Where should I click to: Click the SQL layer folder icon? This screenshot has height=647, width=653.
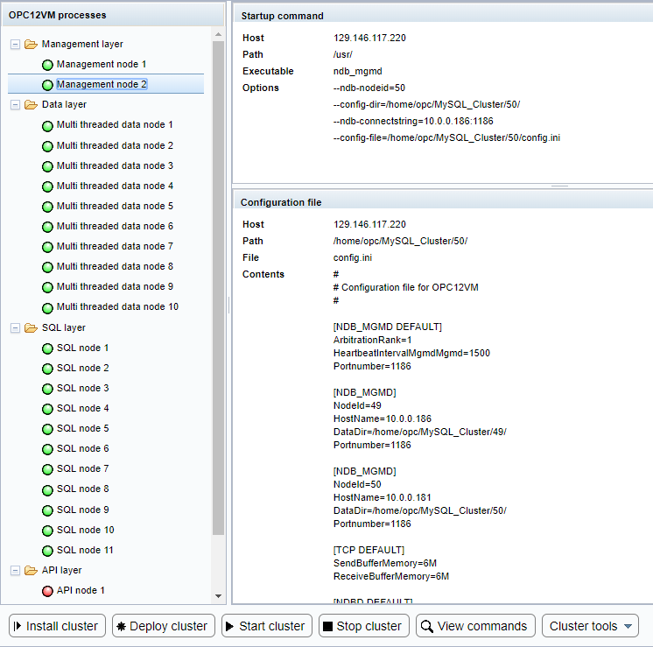pos(31,327)
